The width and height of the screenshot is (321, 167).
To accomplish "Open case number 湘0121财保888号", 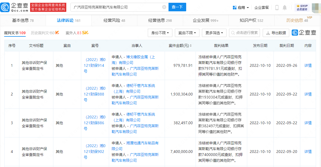I will coord(95,94).
